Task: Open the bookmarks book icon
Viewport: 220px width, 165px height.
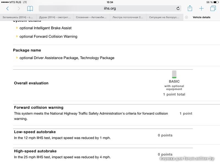Action: [30, 9]
